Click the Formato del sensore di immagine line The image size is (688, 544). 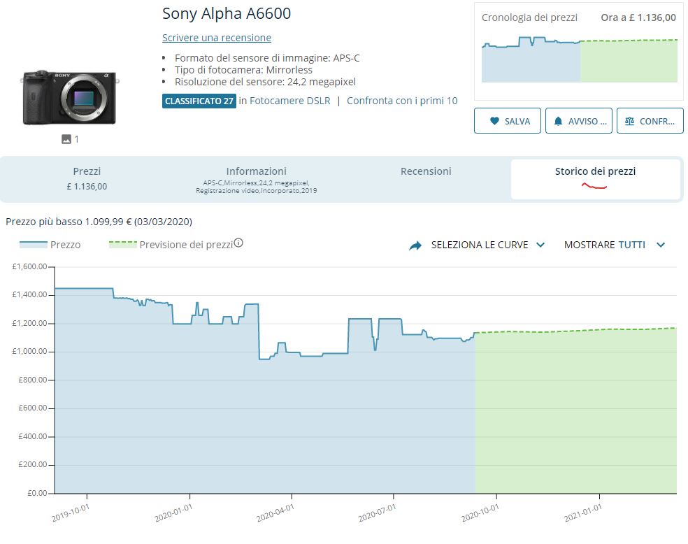point(267,58)
